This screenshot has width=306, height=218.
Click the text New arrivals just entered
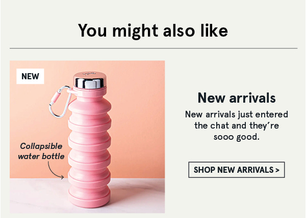point(237,114)
